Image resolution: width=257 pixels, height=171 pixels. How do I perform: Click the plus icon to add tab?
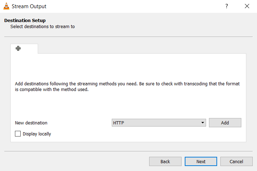pos(18,48)
